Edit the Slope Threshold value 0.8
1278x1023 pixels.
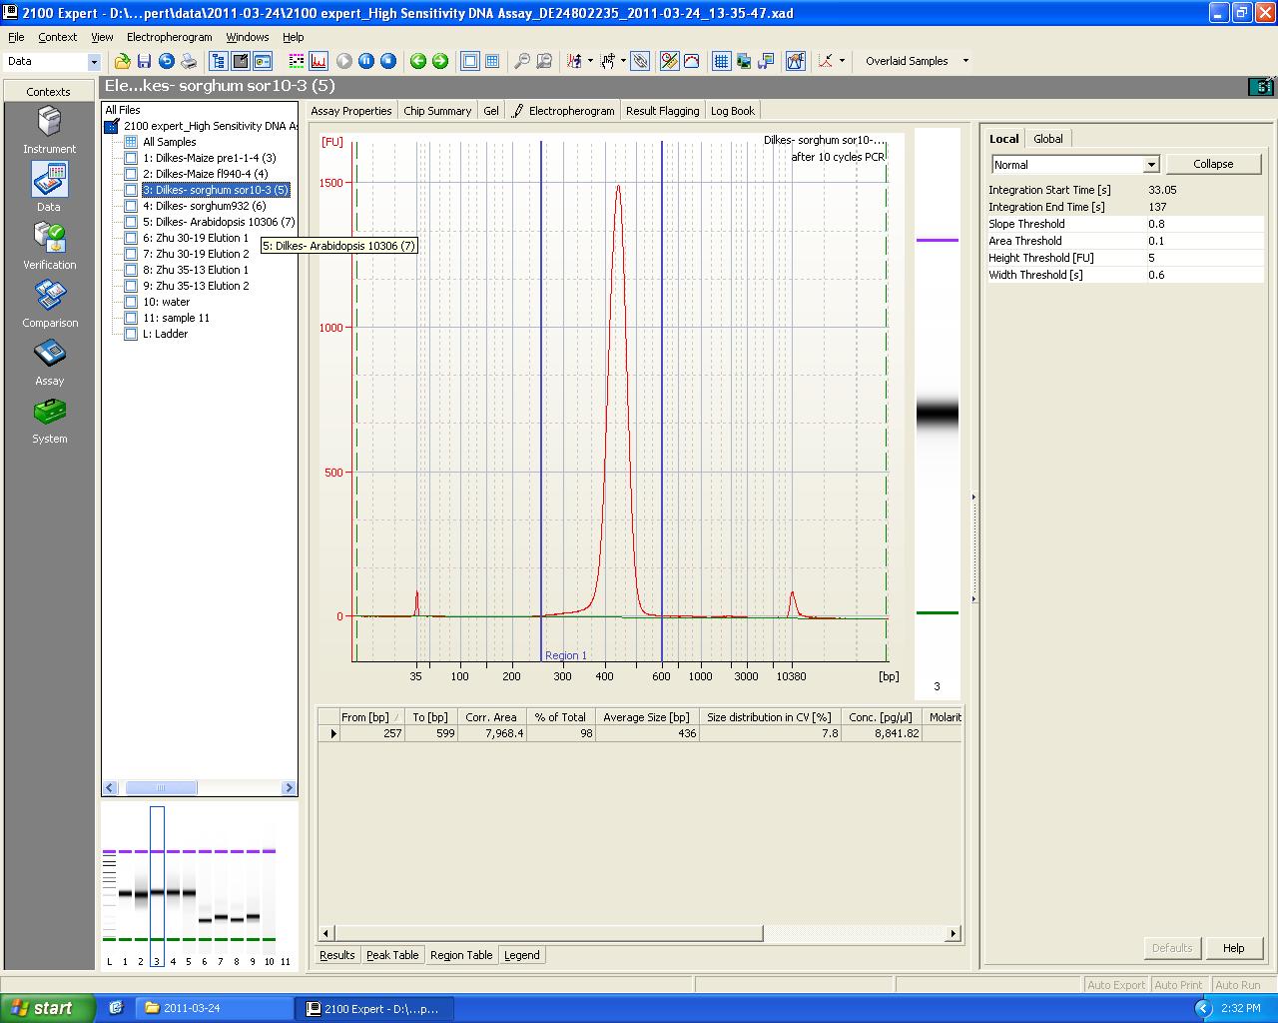[x=1204, y=224]
